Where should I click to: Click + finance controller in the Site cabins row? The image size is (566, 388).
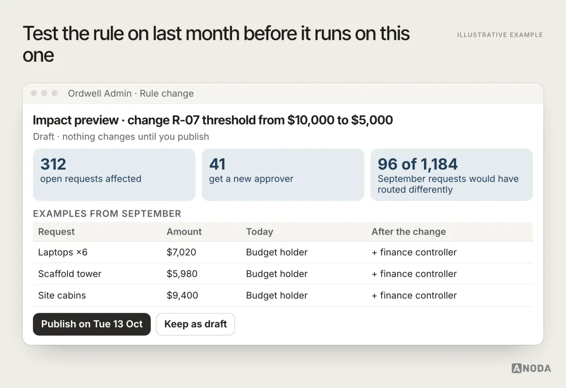pyautogui.click(x=414, y=296)
